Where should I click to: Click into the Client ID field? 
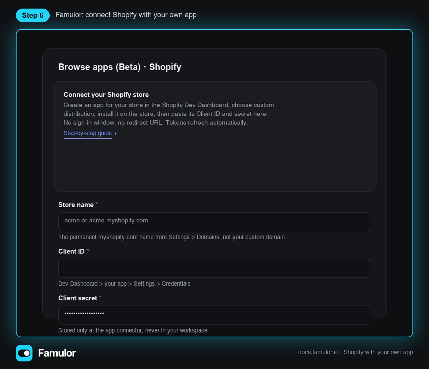coord(215,268)
